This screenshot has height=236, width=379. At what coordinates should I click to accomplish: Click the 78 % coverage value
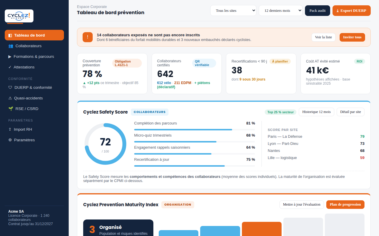pyautogui.click(x=92, y=74)
